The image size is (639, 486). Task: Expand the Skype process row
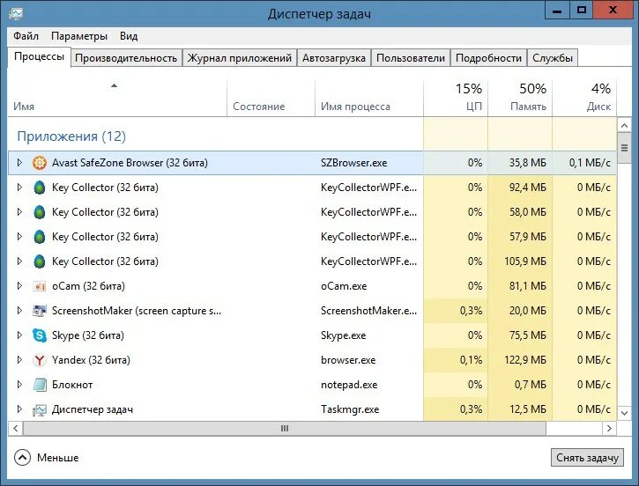pyautogui.click(x=19, y=335)
